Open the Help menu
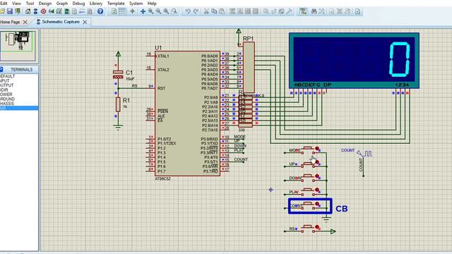The width and height of the screenshot is (452, 254). pos(152,4)
